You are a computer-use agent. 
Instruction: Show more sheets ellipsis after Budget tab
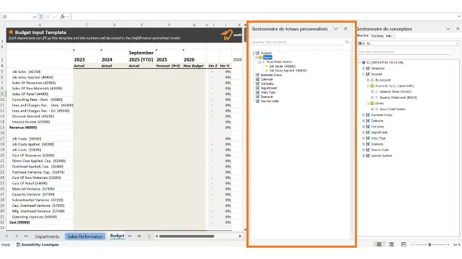(130, 236)
